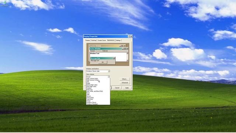This screenshot has width=236, height=133.
Task: Choose High Contrast Black color scheme
Action: click(98, 79)
